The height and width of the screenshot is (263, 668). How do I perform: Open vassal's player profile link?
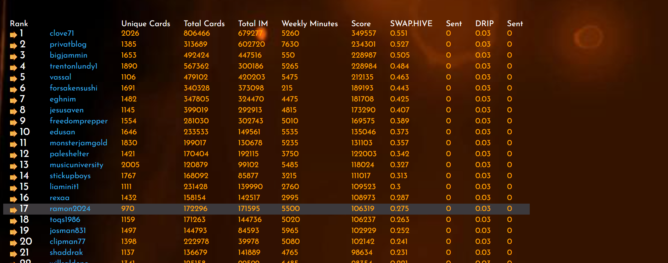(x=60, y=77)
